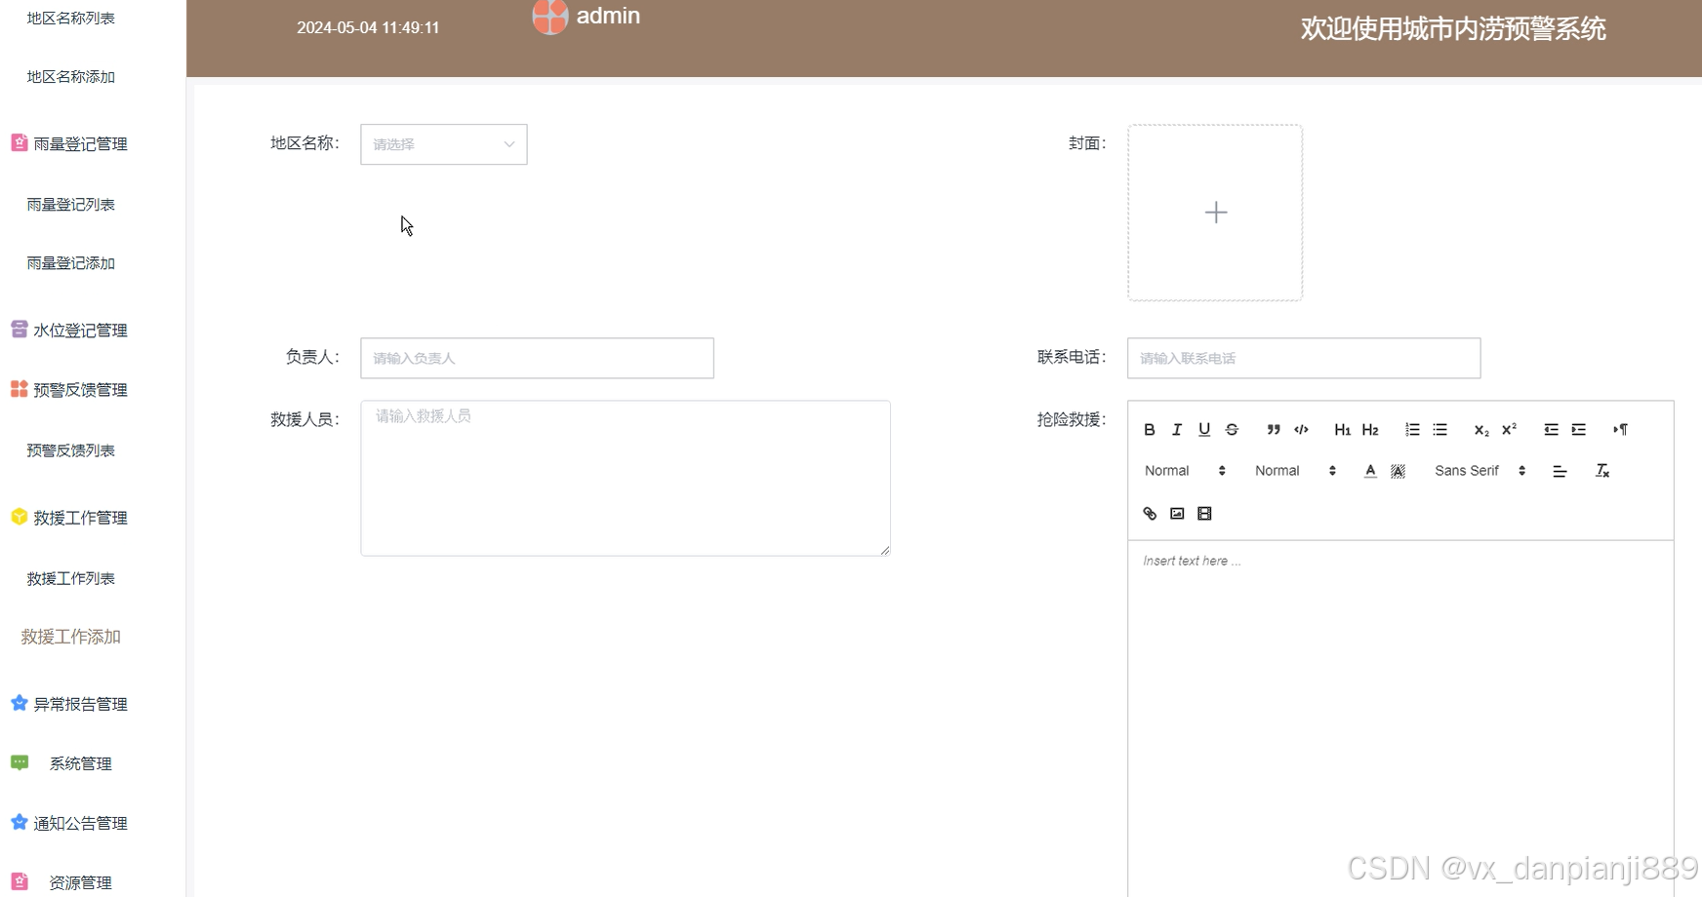
Task: Open 救援工作列表 page
Action: (x=71, y=578)
